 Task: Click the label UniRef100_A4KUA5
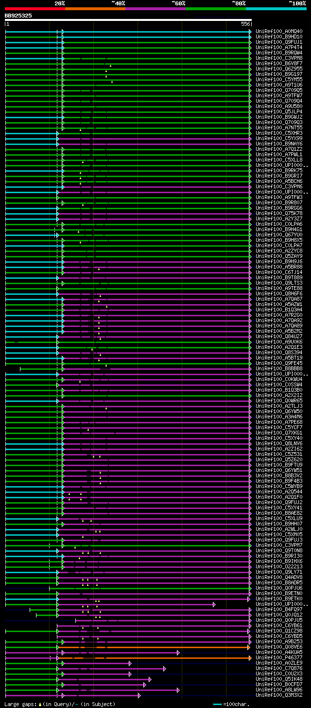click(279, 652)
